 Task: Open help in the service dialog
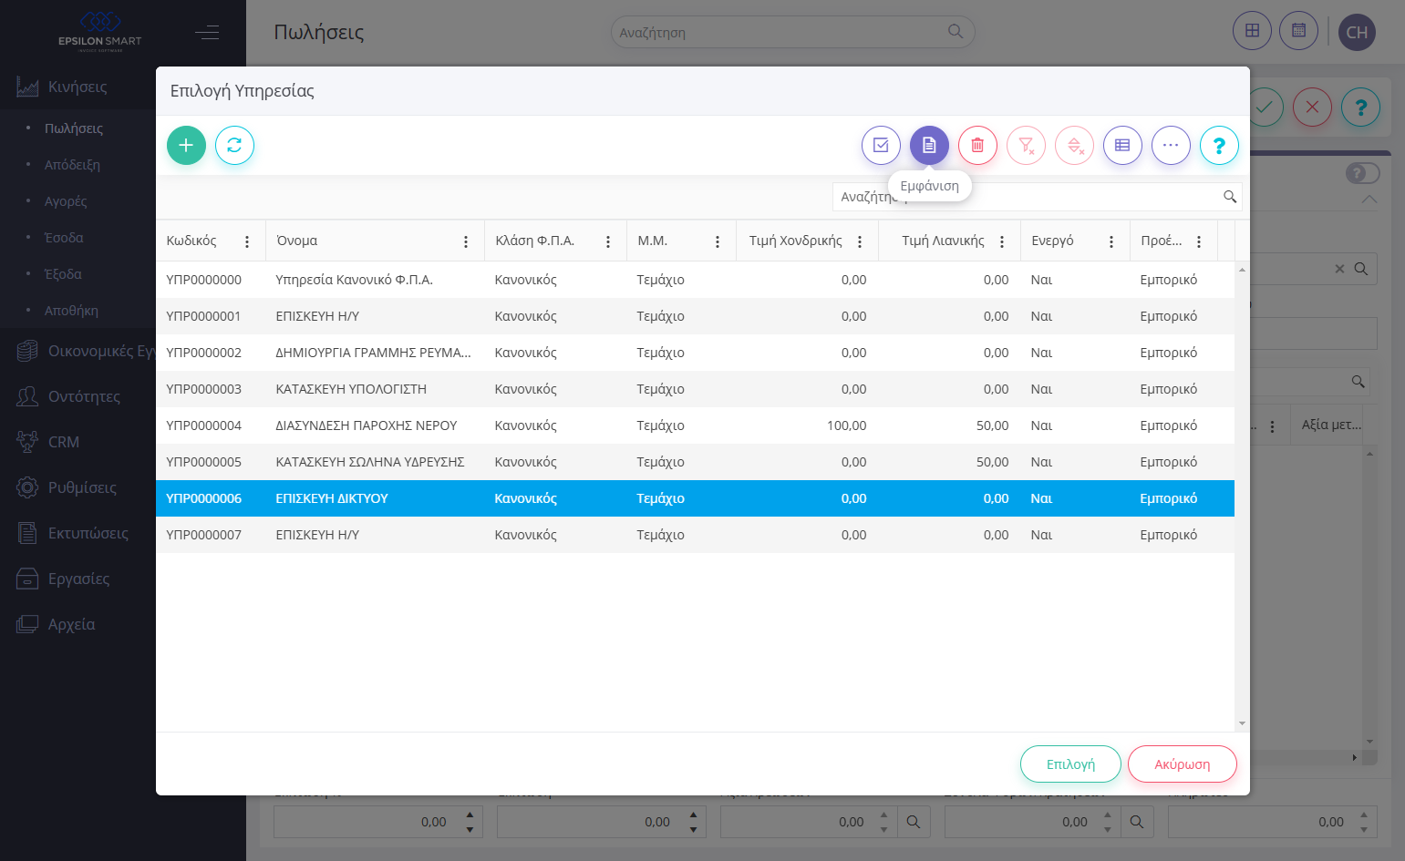(1219, 145)
